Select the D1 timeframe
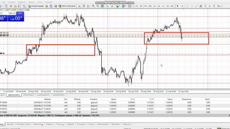 pyautogui.click(x=163, y=6)
